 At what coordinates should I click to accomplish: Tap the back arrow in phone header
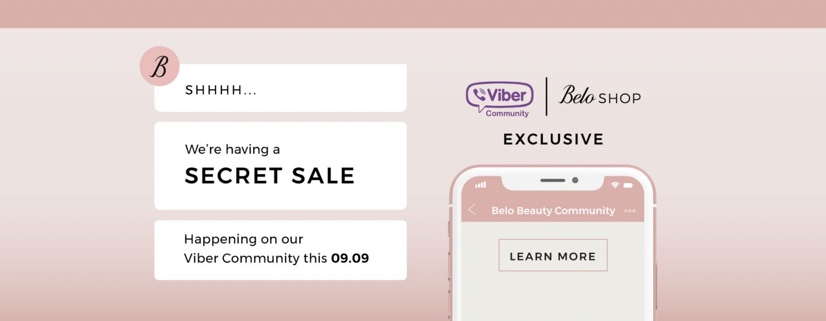pyautogui.click(x=472, y=210)
